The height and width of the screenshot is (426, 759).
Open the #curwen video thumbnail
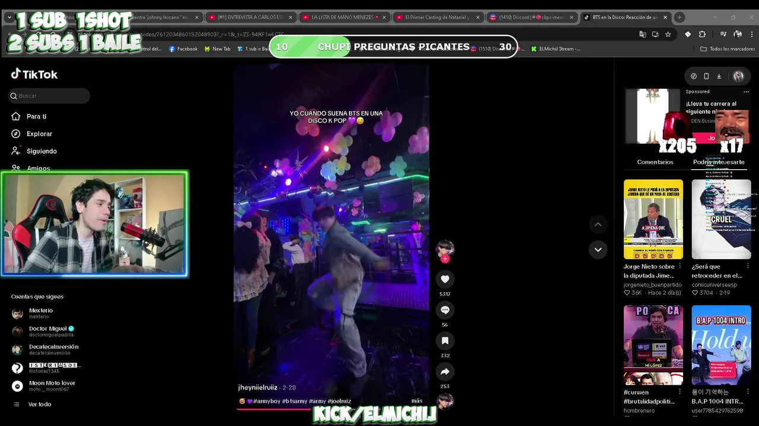[x=653, y=345]
